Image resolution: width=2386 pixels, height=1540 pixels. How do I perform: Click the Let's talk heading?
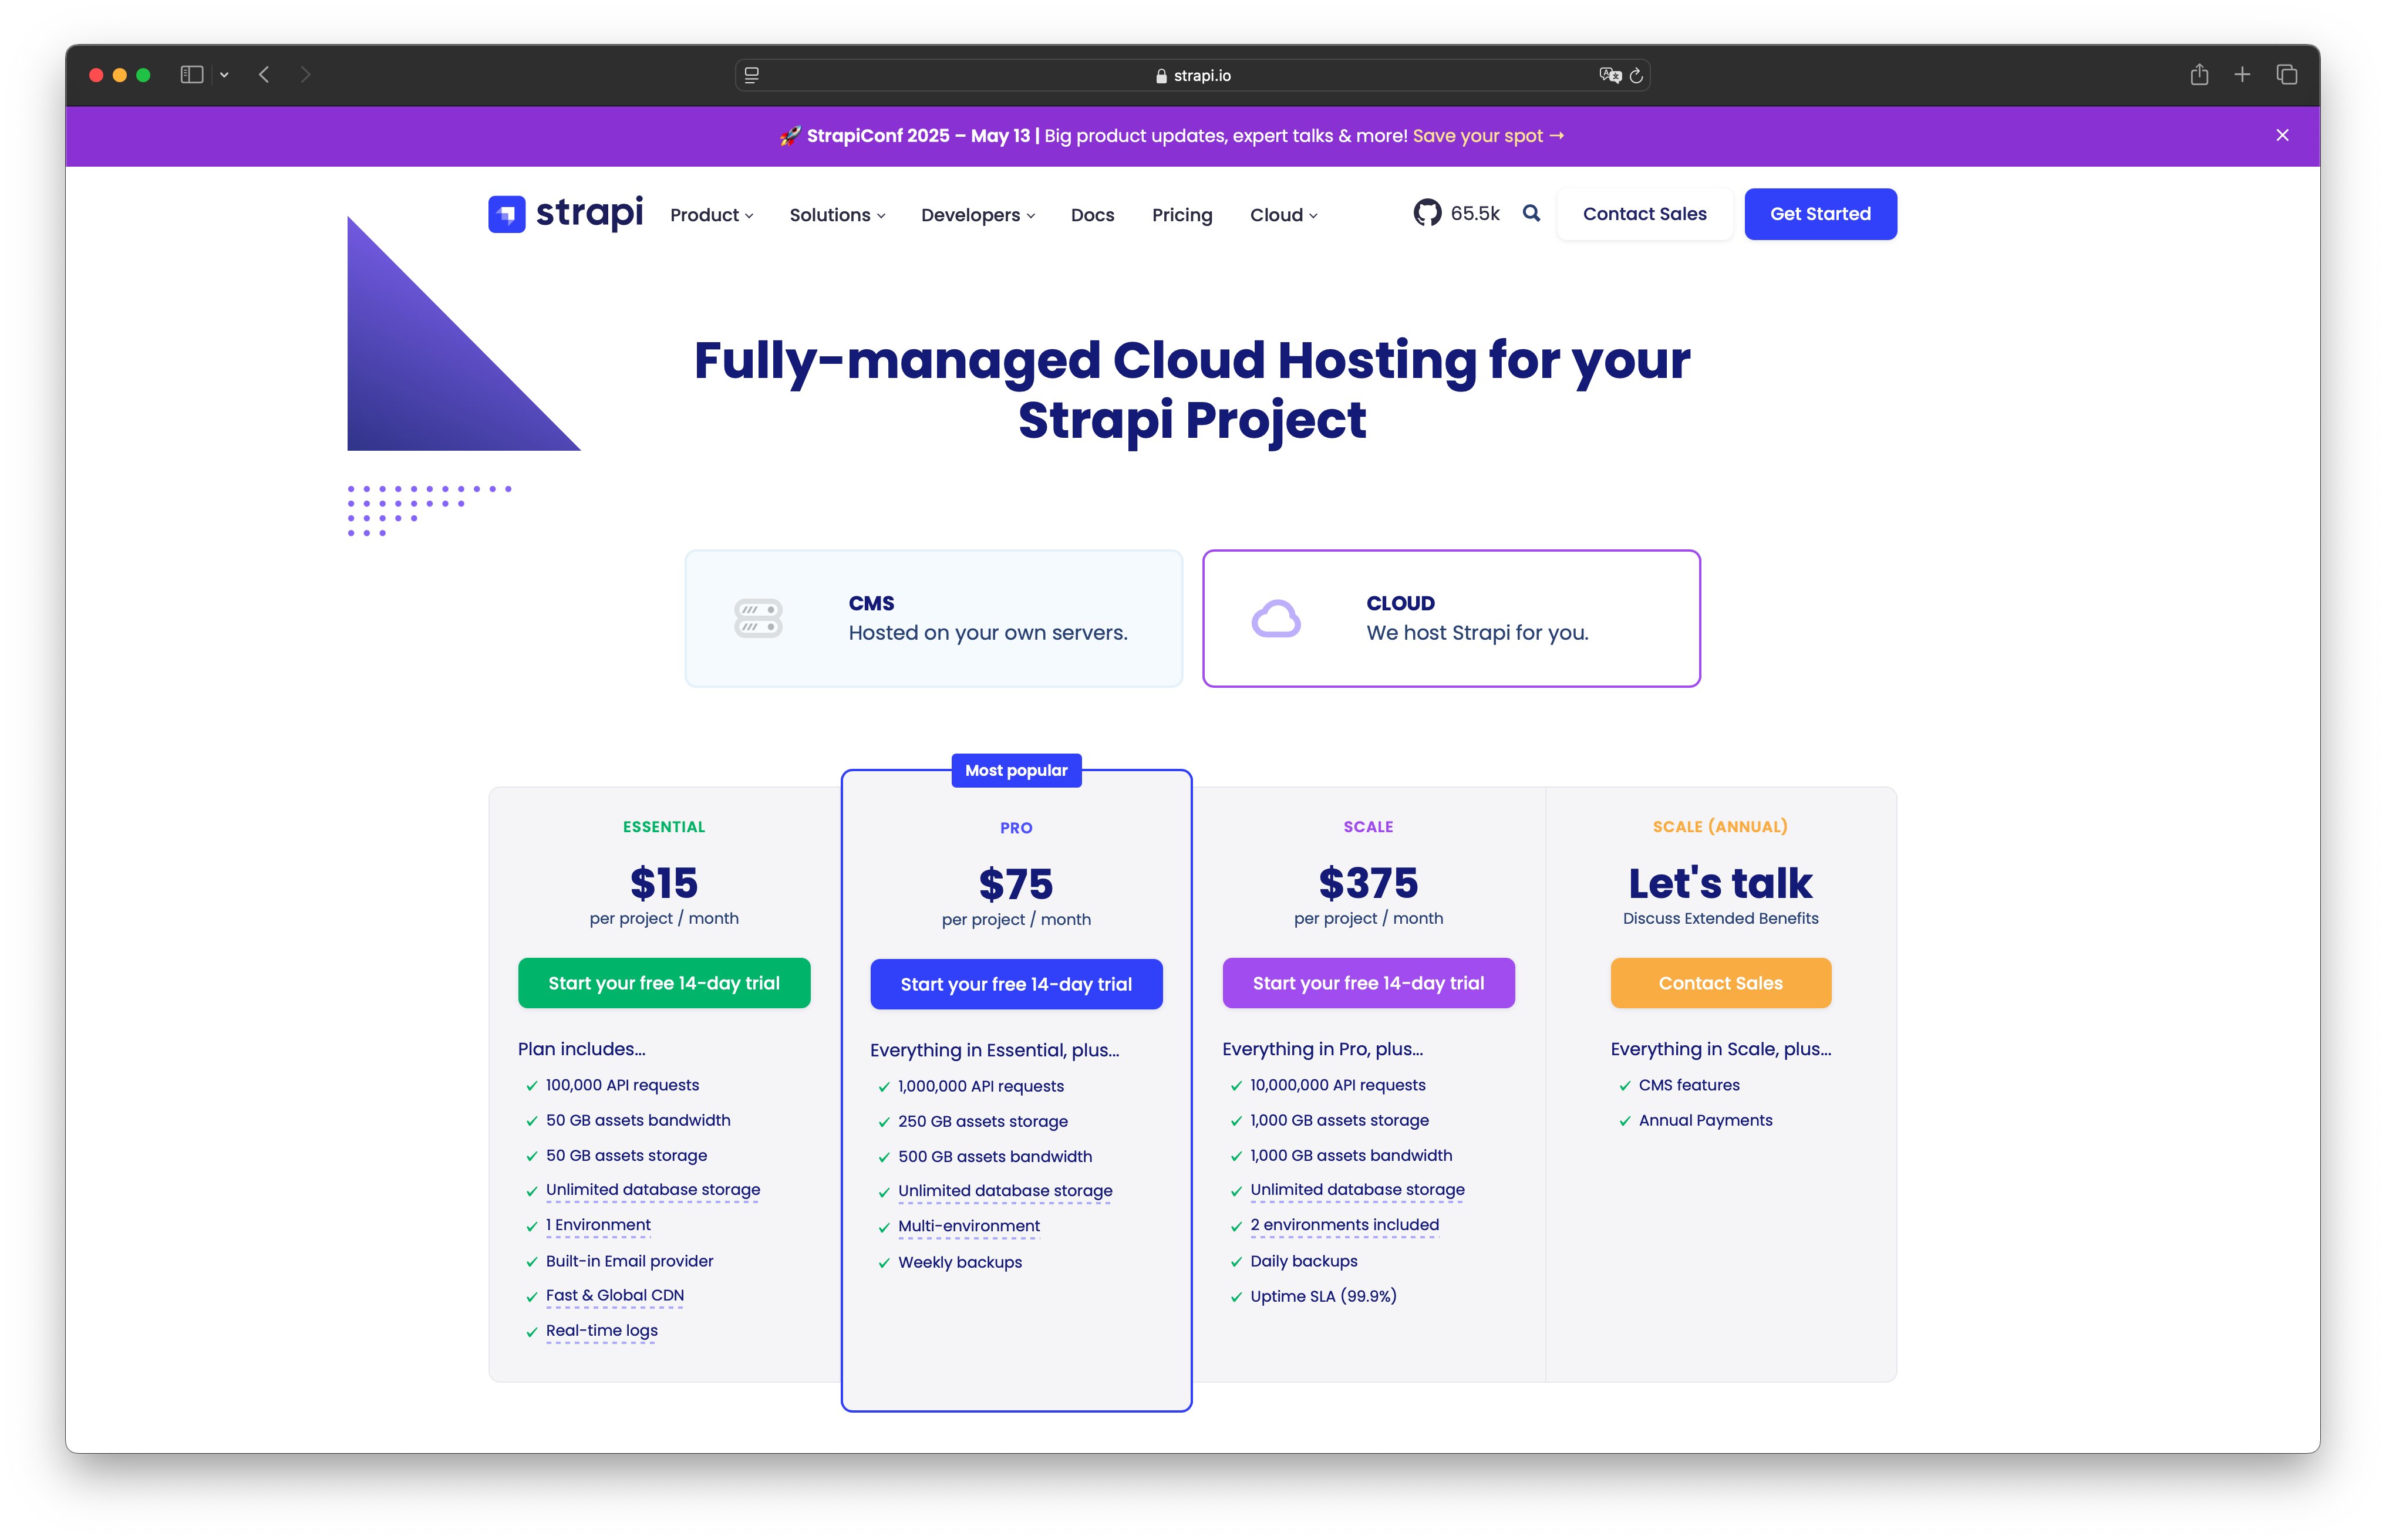[1721, 883]
